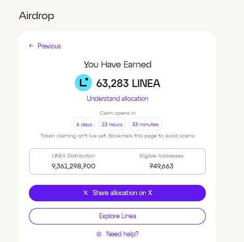Click the Eligible Addresses value 749,663
This screenshot has width=244, height=242.
(x=161, y=166)
